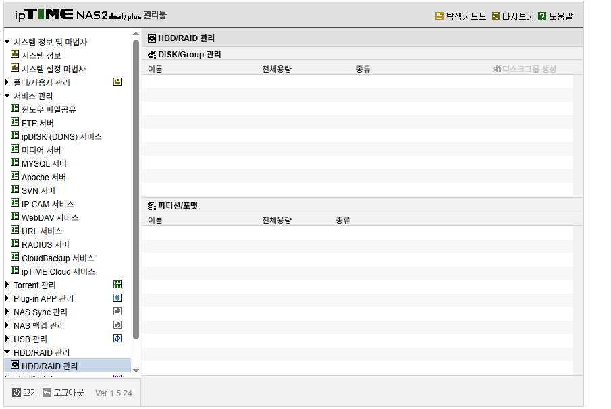This screenshot has width=611, height=409.
Task: Open the ipTIME Cloud 서비스 link
Action: [58, 271]
